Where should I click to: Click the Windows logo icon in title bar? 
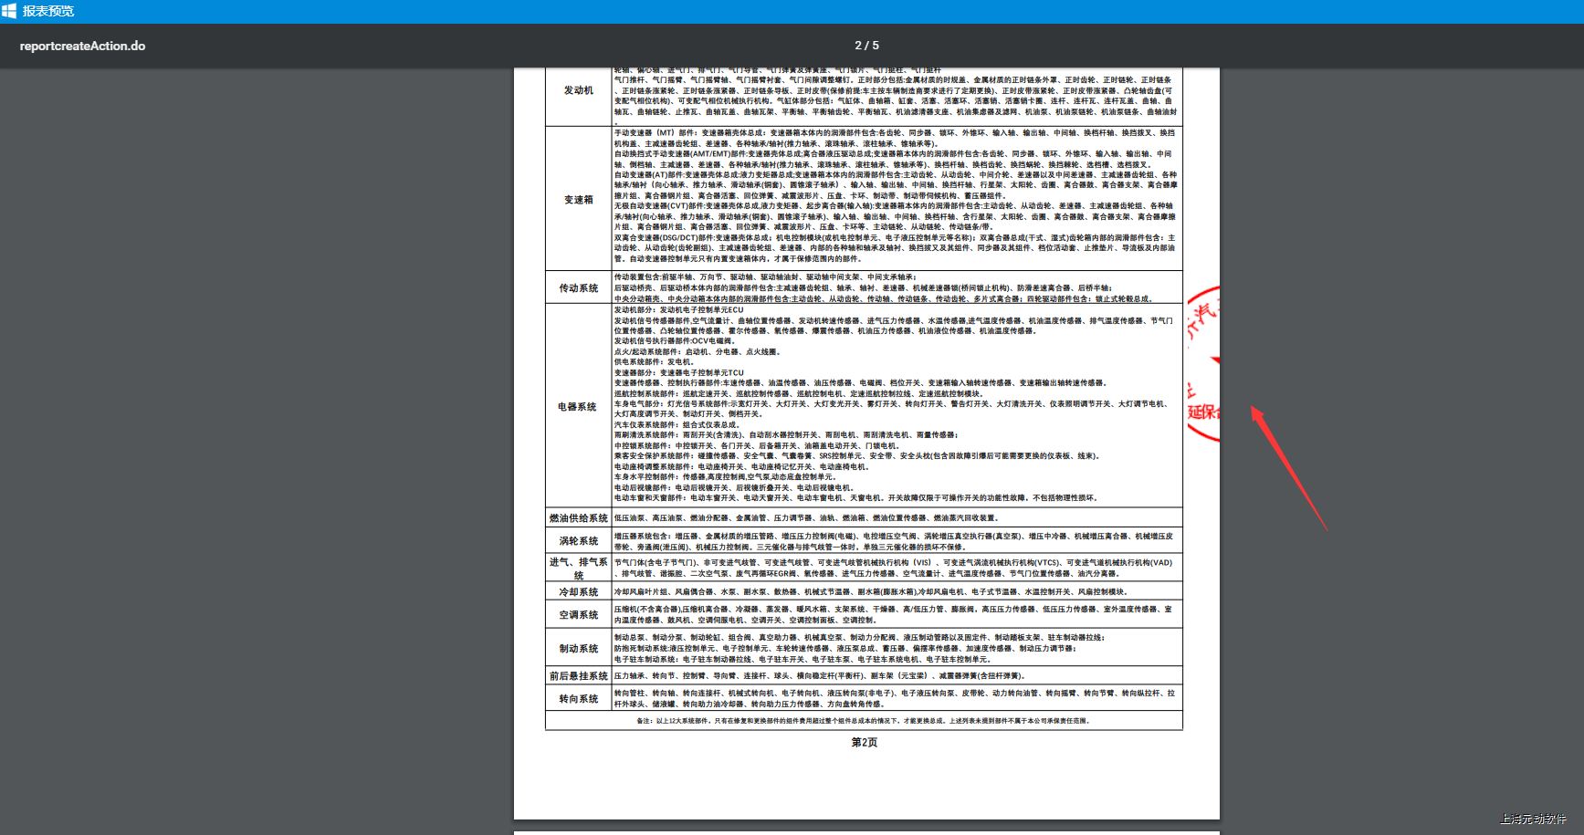(10, 11)
